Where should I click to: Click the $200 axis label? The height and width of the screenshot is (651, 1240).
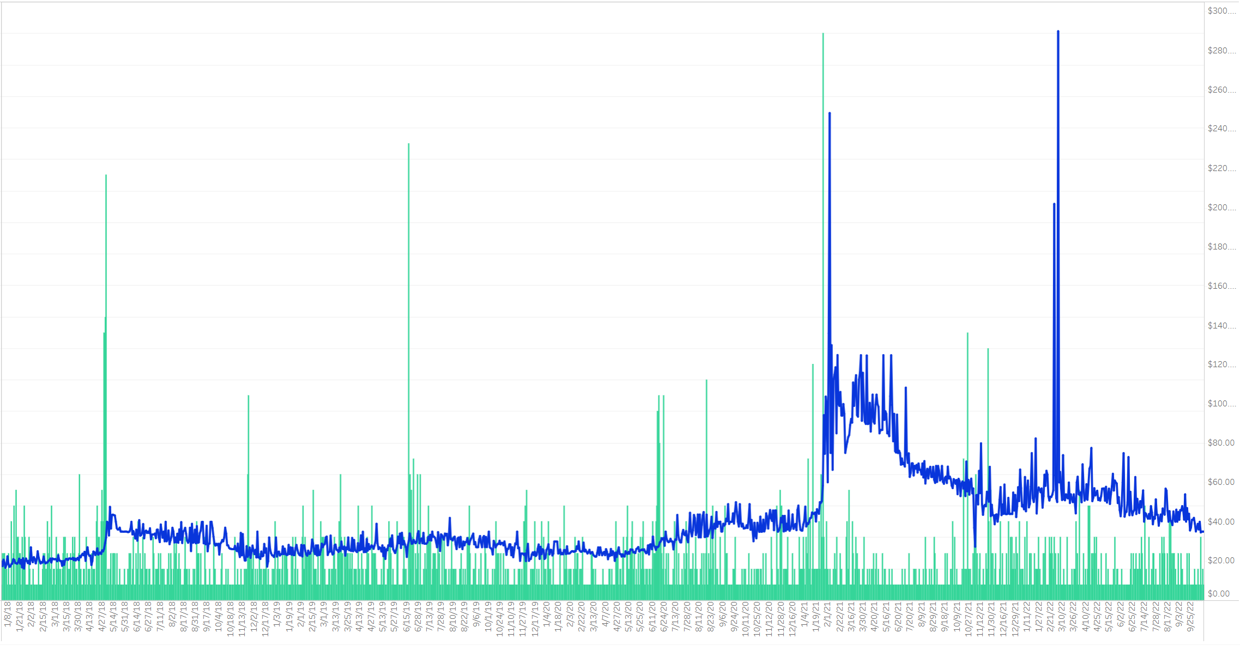1221,208
